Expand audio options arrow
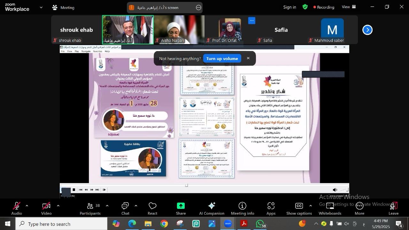The image size is (409, 230). [27, 206]
